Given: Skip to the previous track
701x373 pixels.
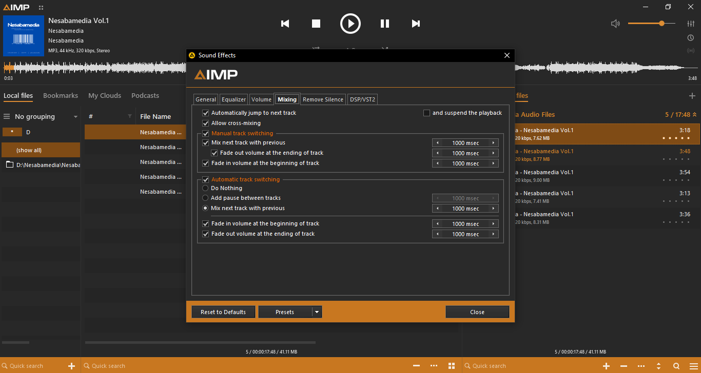Looking at the screenshot, I should 285,24.
